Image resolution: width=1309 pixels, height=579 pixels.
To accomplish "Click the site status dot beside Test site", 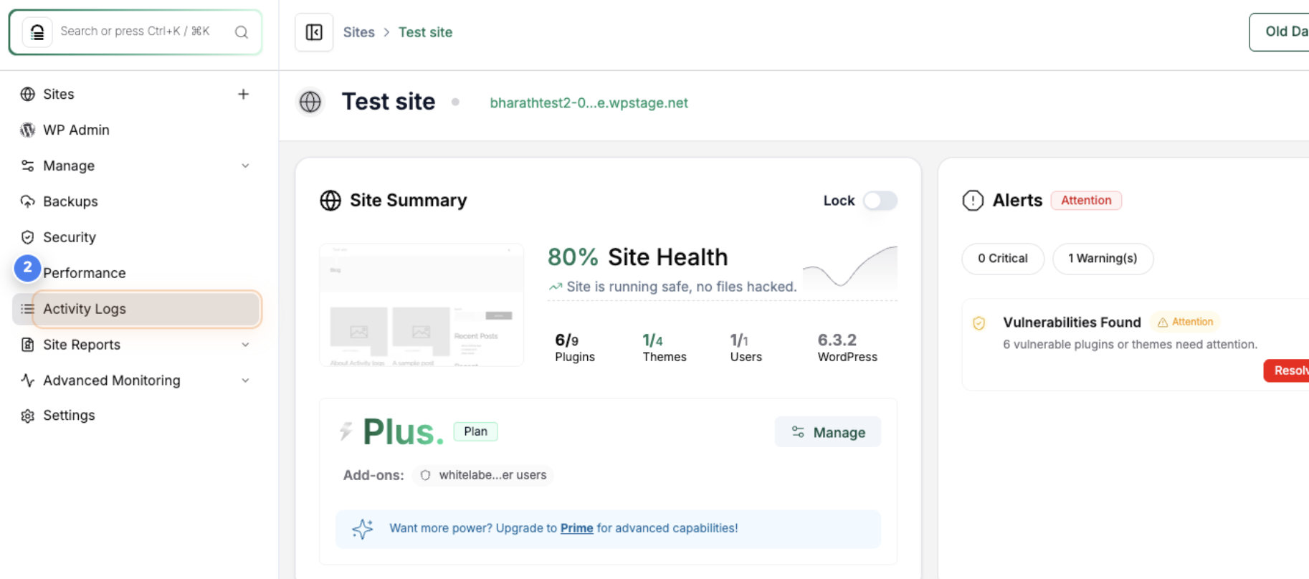I will (x=455, y=102).
